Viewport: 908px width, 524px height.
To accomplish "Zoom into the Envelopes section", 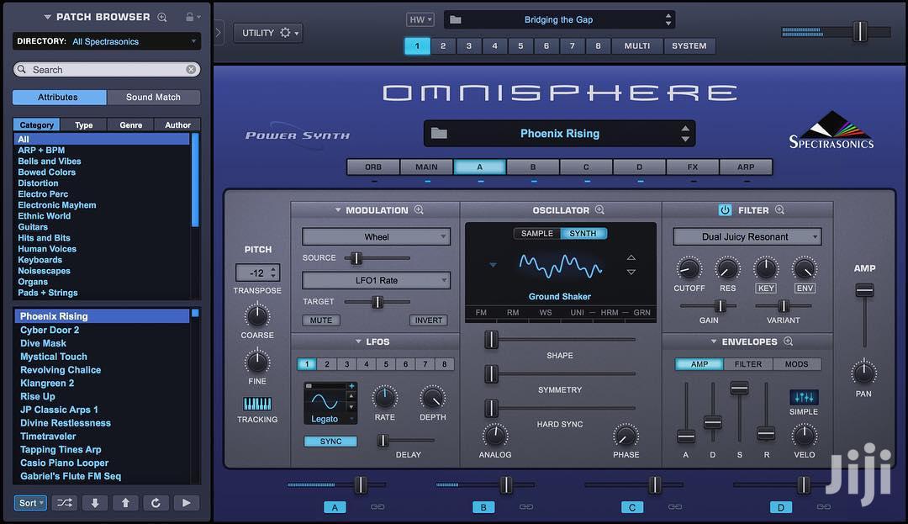I will (788, 341).
